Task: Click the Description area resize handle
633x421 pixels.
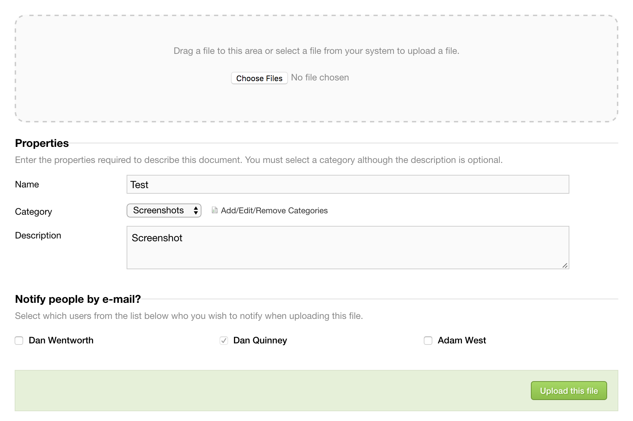Action: pos(565,265)
